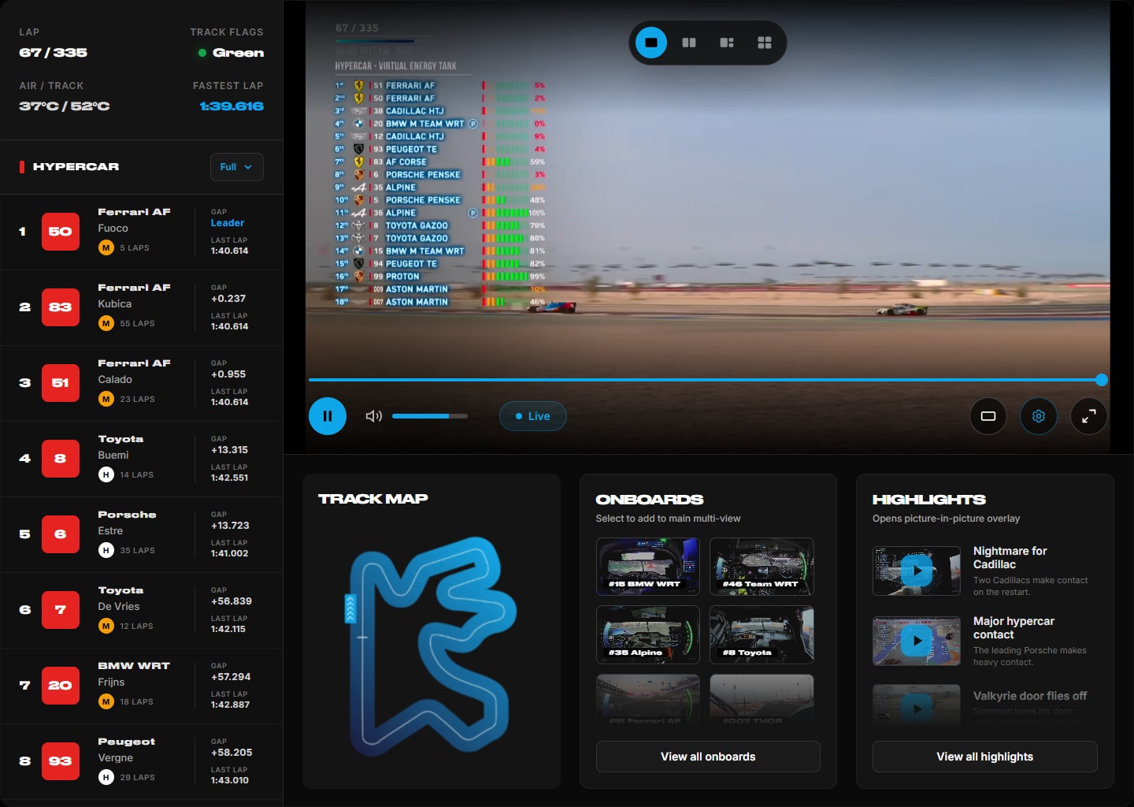
Task: Switch to single-view video layout
Action: tap(651, 43)
